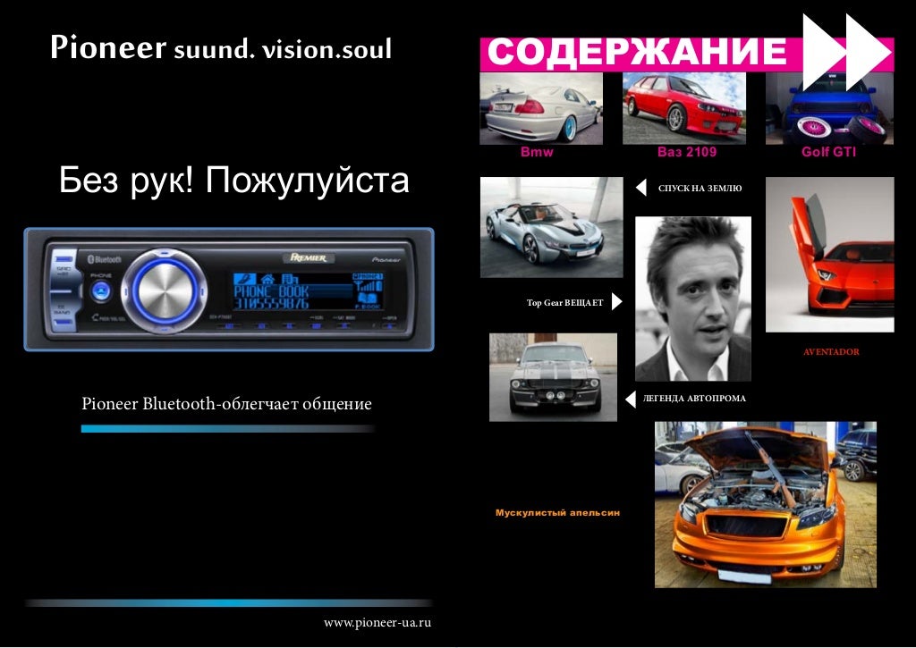
Task: Click the triangle arrow beside ЛЕГЕНДА АВТОПРОМА
Action: 631,400
